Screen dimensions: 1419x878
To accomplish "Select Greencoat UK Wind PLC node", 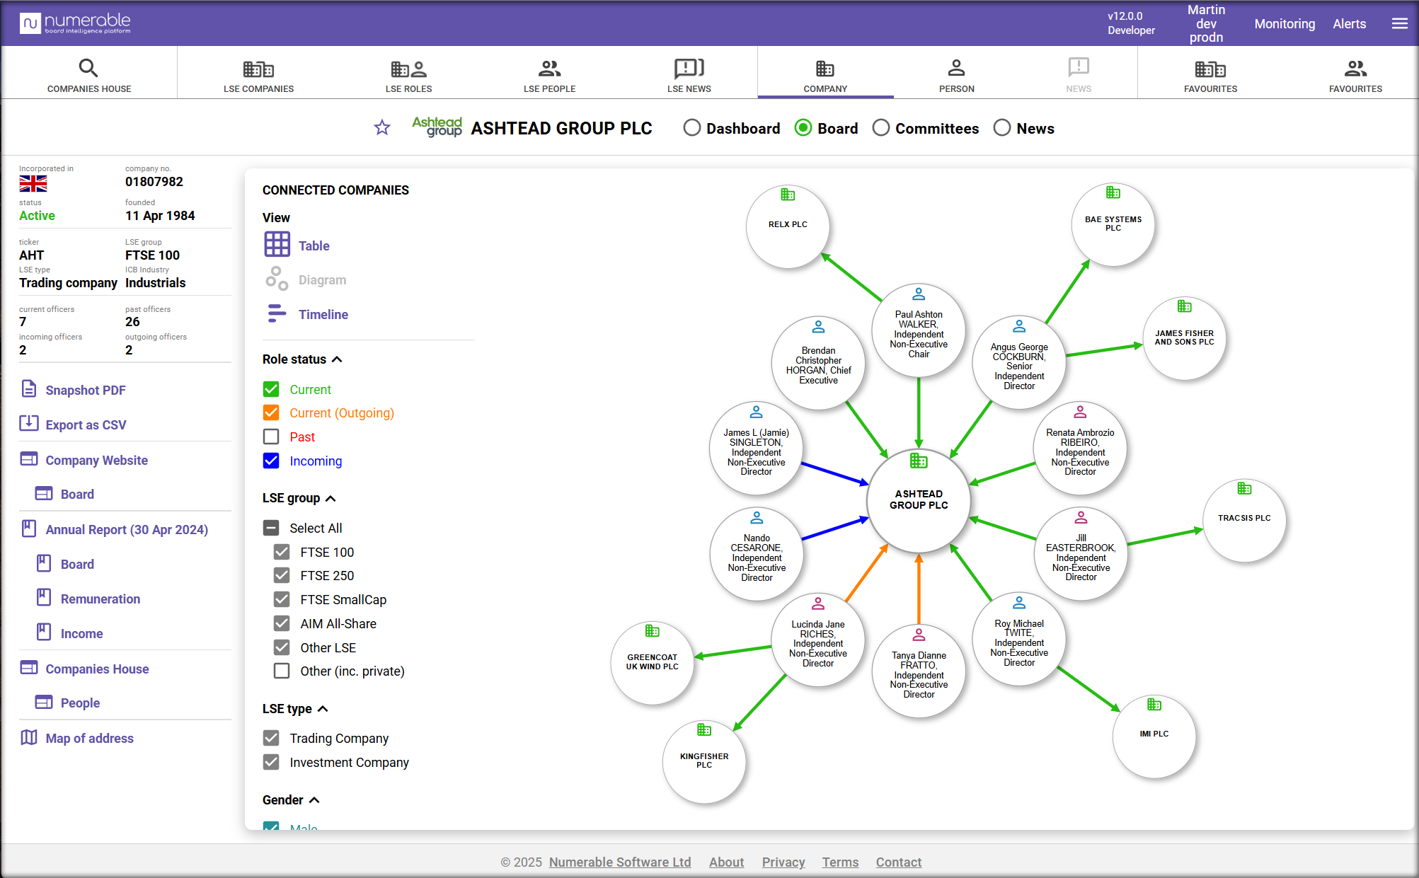I will [x=652, y=662].
